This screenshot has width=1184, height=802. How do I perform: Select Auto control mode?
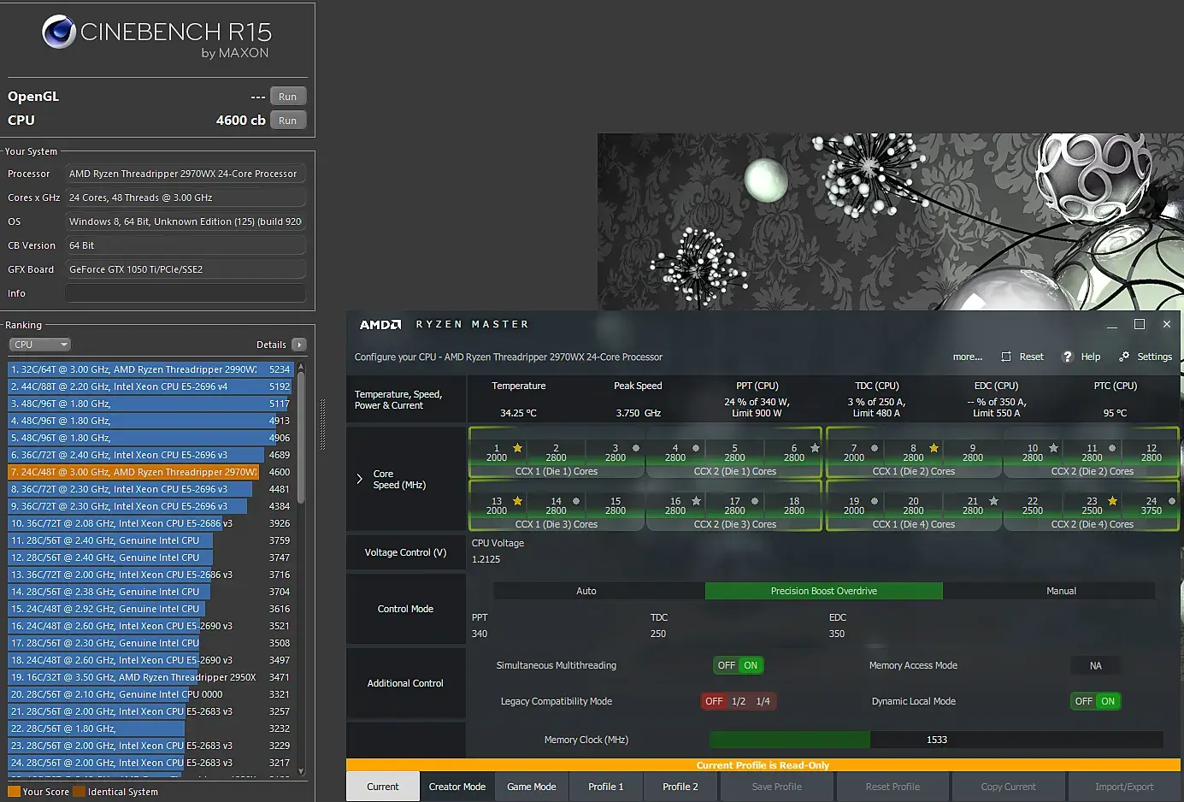click(x=586, y=591)
